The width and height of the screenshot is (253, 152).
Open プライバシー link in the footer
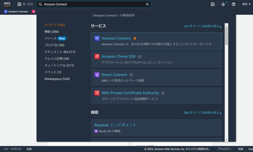pyautogui.click(x=225, y=149)
